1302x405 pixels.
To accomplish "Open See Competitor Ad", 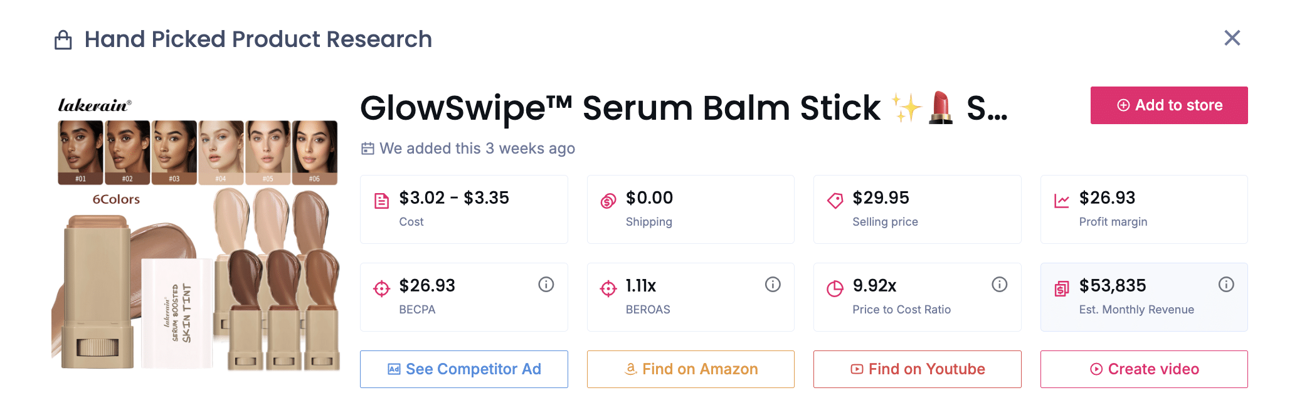I will point(464,369).
